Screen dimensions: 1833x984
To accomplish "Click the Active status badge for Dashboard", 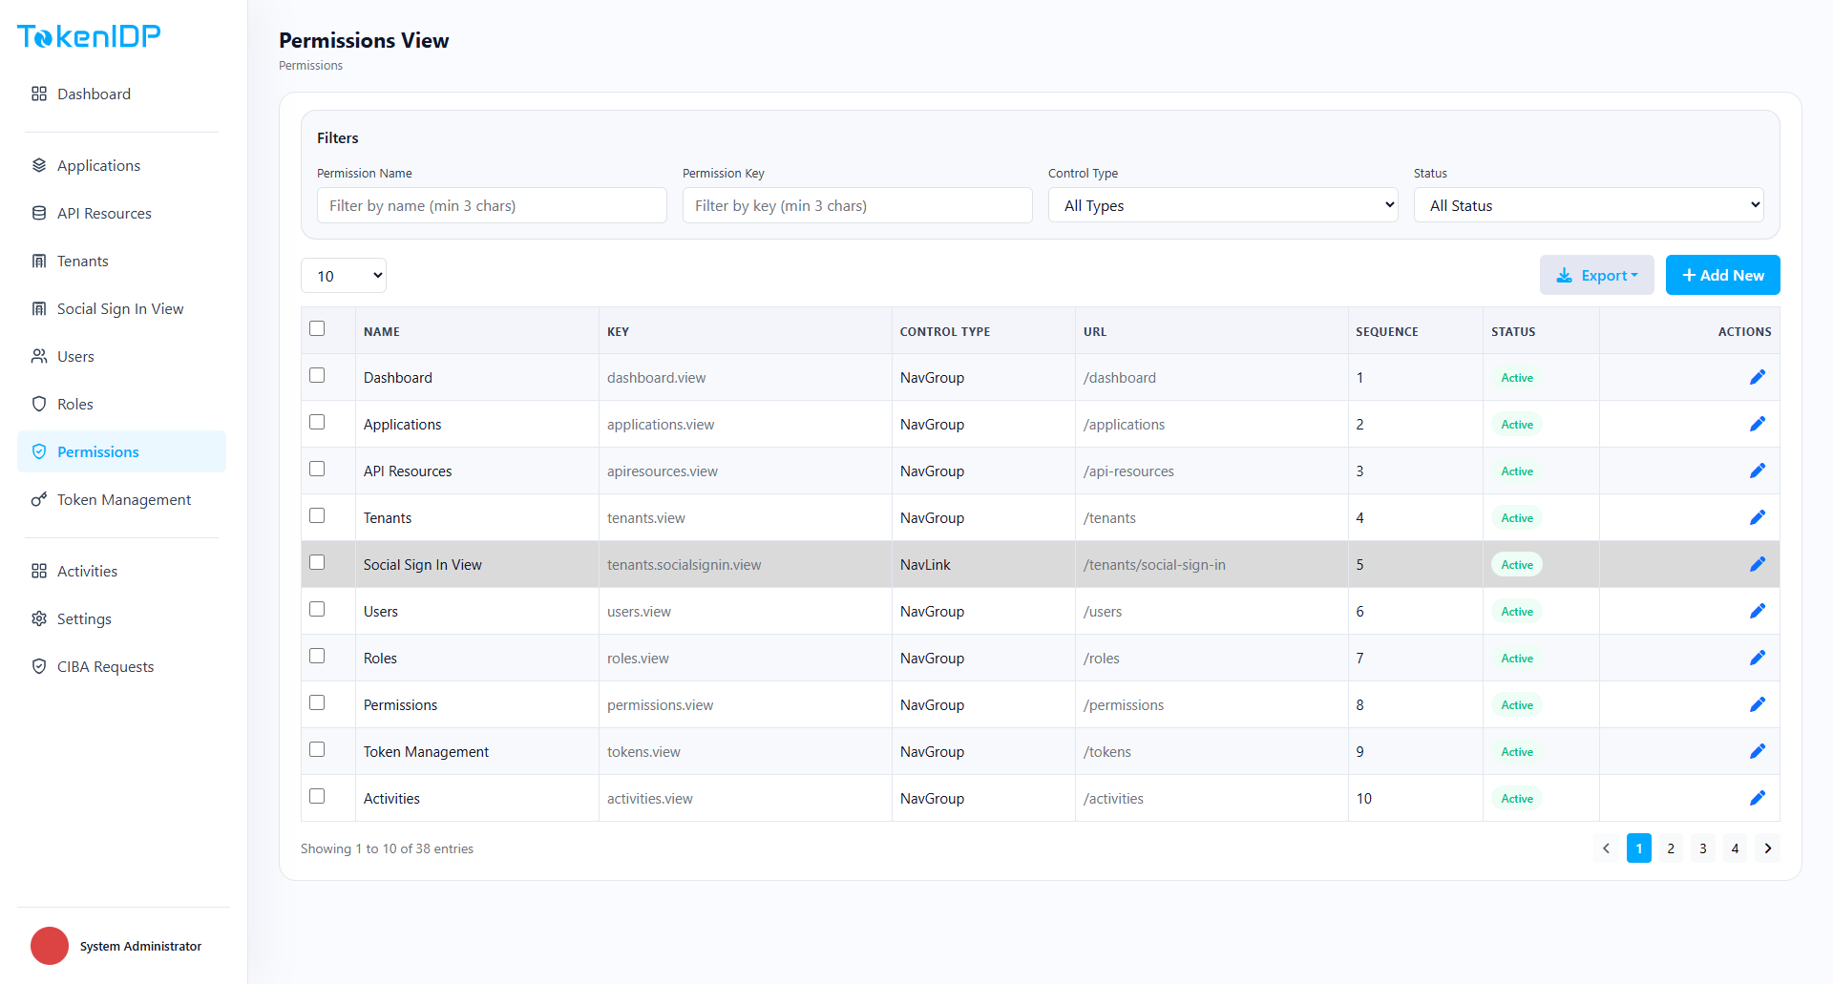I will pyautogui.click(x=1517, y=378).
